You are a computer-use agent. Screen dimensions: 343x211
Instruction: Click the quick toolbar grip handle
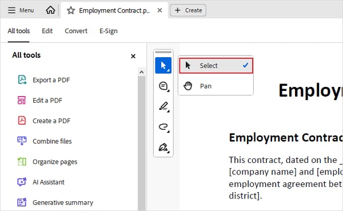pos(163,52)
